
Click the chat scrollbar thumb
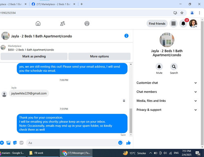[131, 121]
